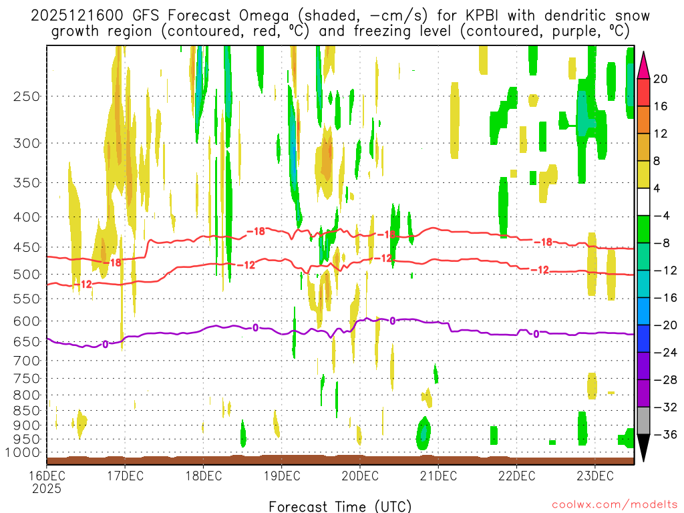Click the brown surface terrain band
Screen dimensions: 684x513
(340, 460)
